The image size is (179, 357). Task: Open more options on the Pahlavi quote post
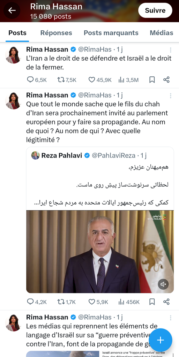click(170, 96)
